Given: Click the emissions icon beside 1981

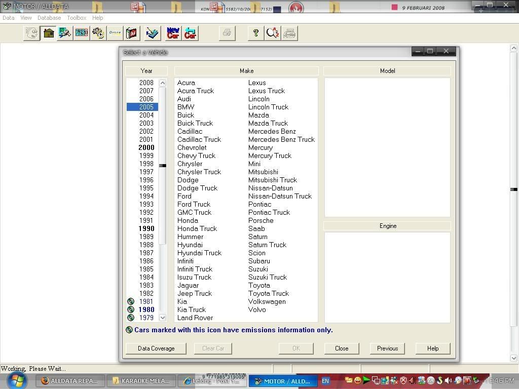Looking at the screenshot, I should (131, 301).
